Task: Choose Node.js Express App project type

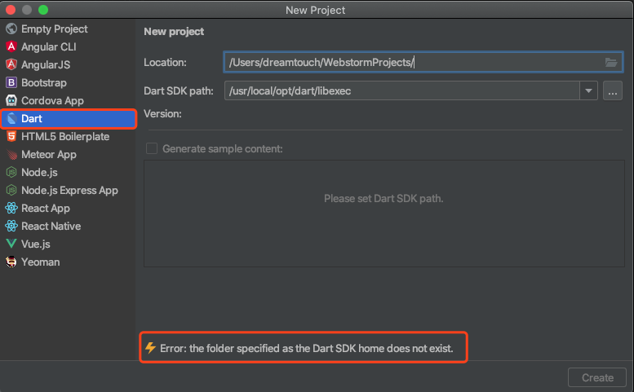Action: [68, 190]
